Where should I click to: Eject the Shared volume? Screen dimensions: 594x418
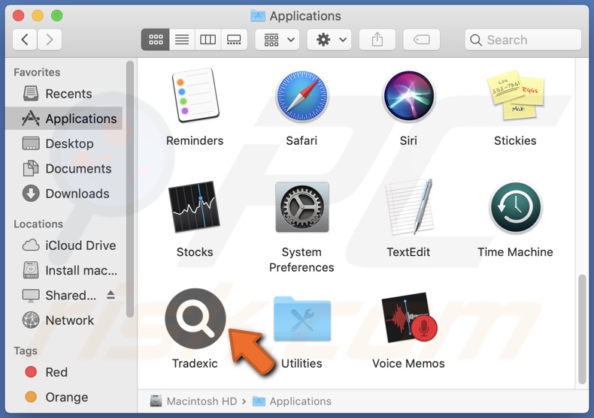click(x=111, y=294)
